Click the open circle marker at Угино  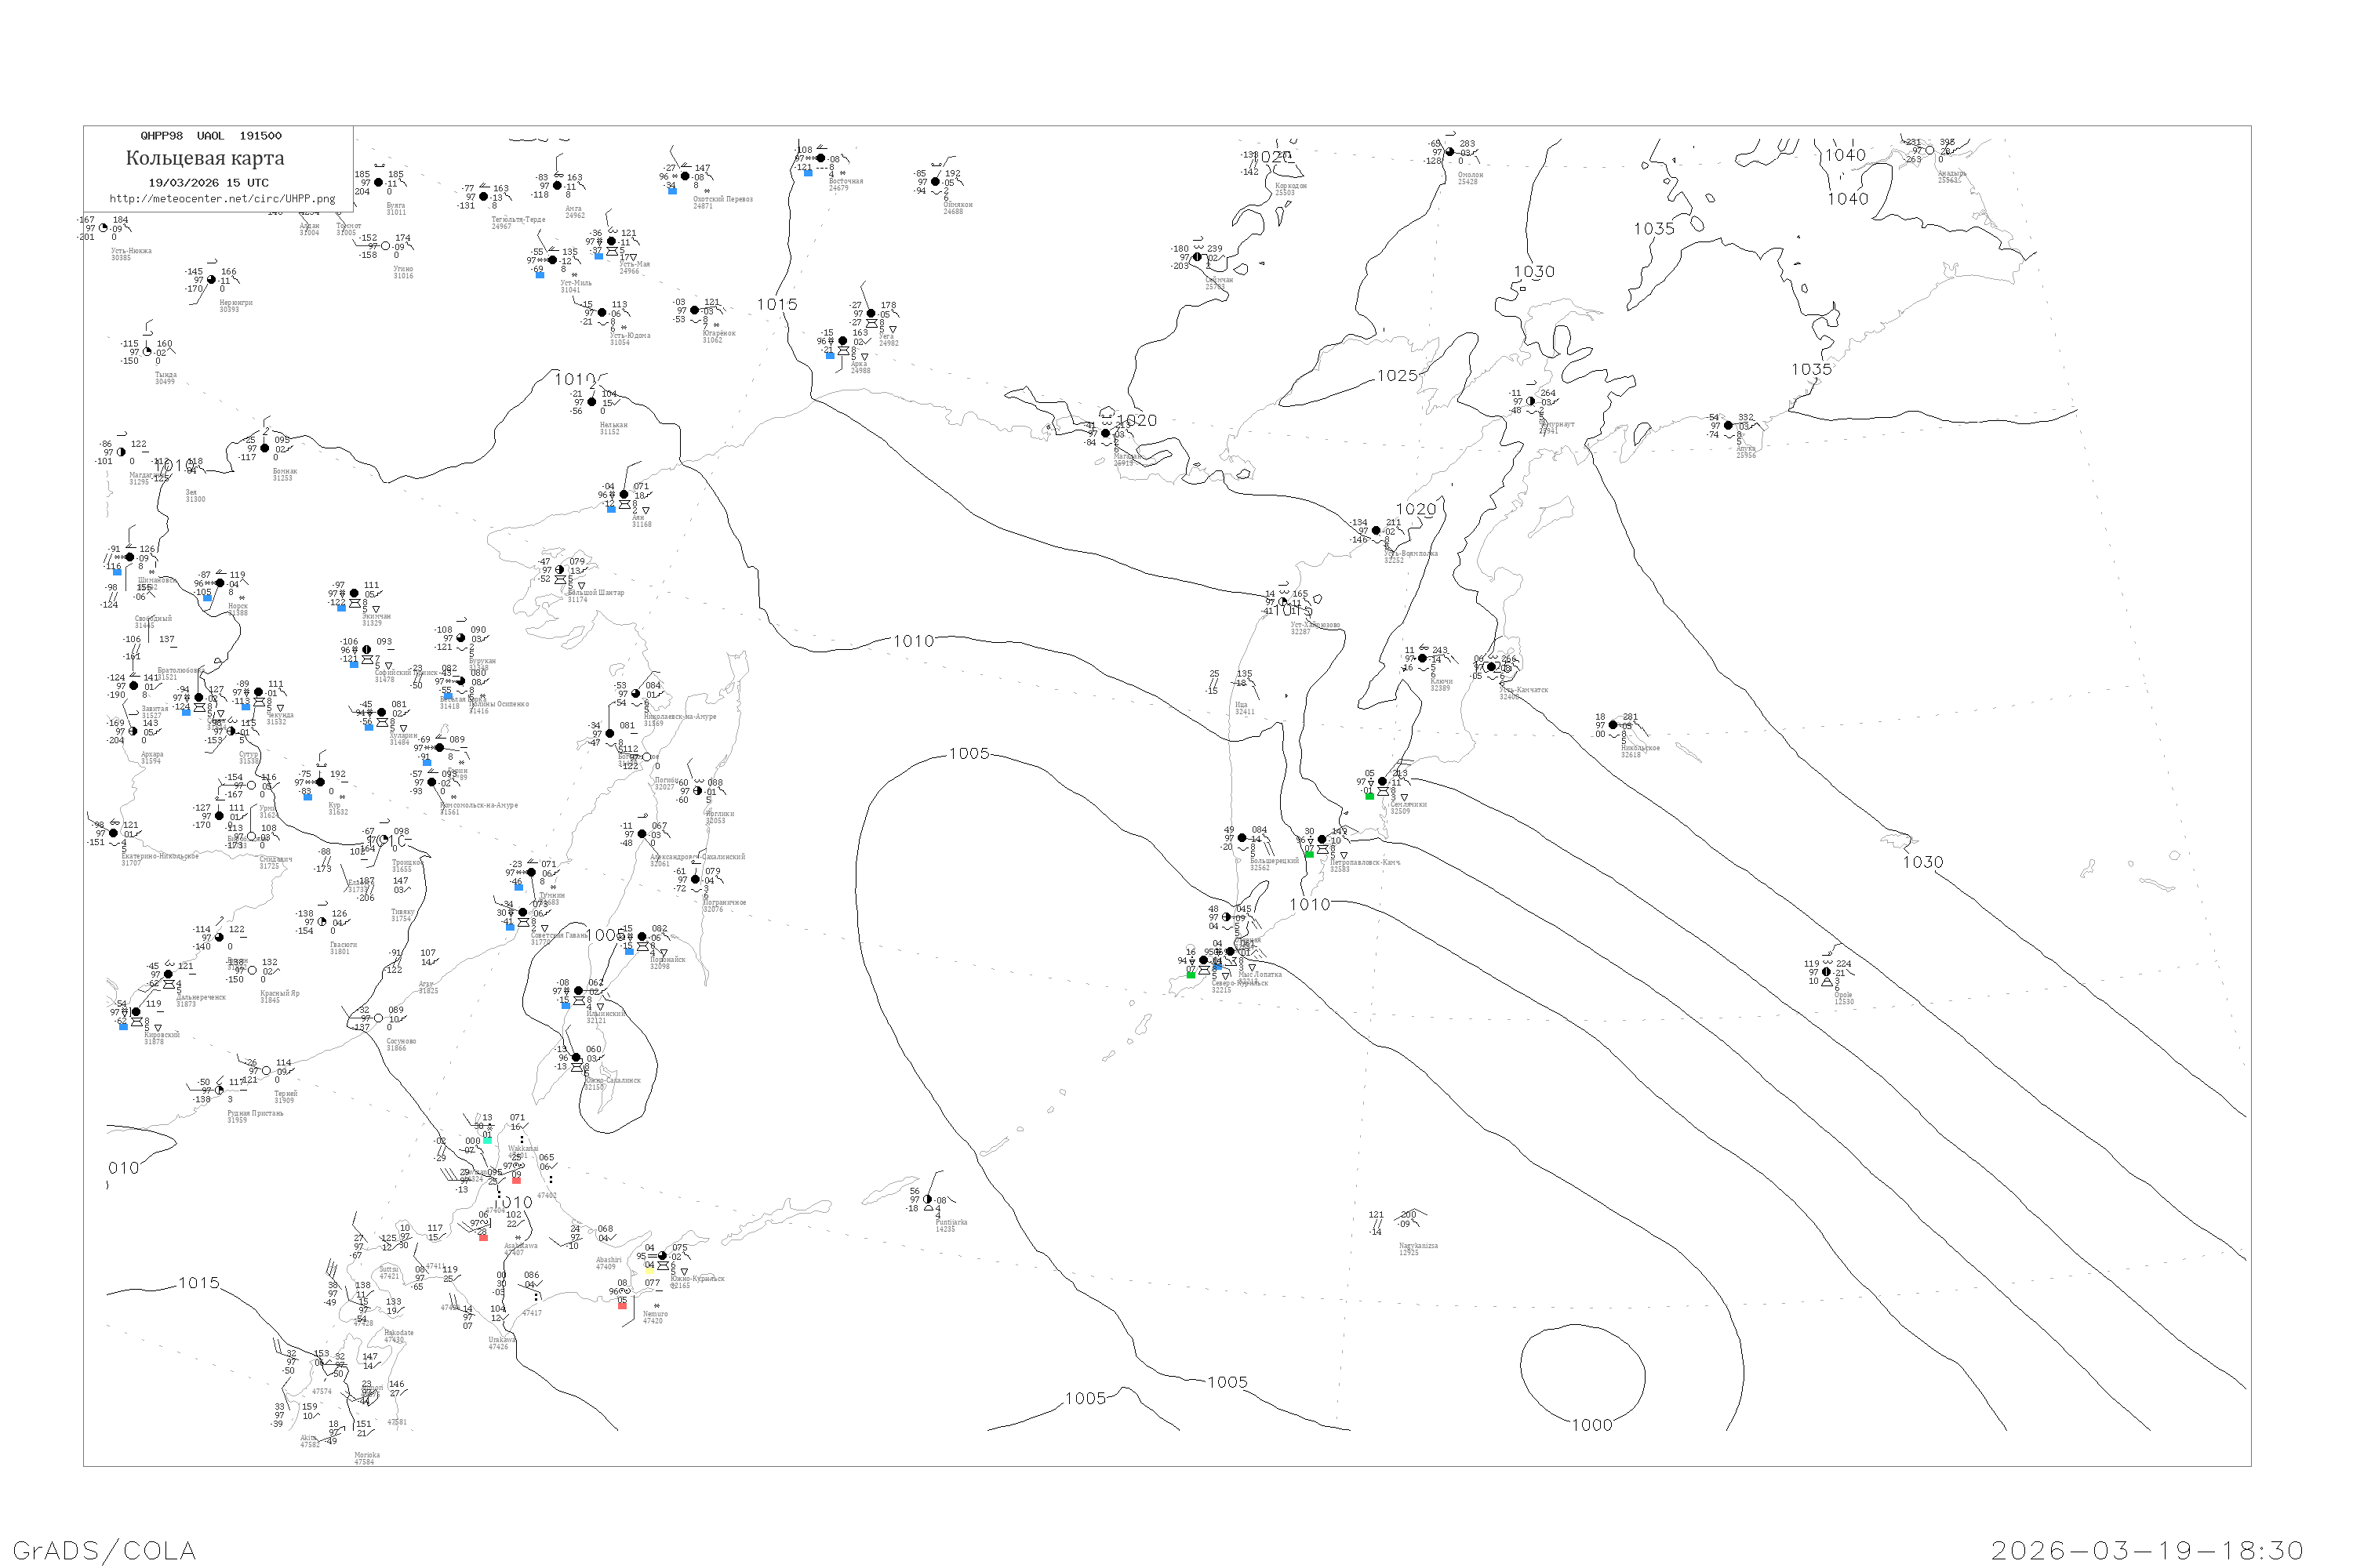[x=386, y=246]
